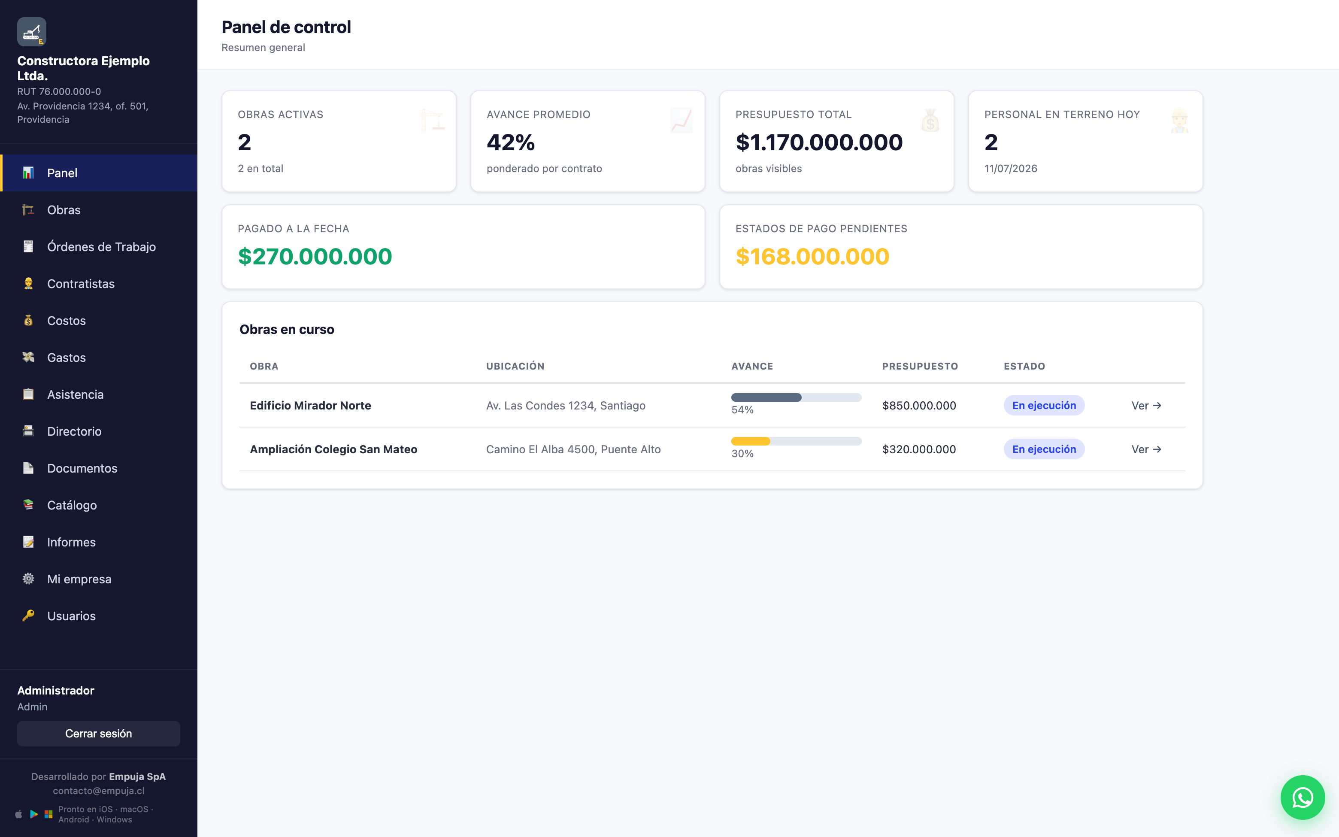Click the Av. Las Condes 1234, Santiago address

coord(566,405)
